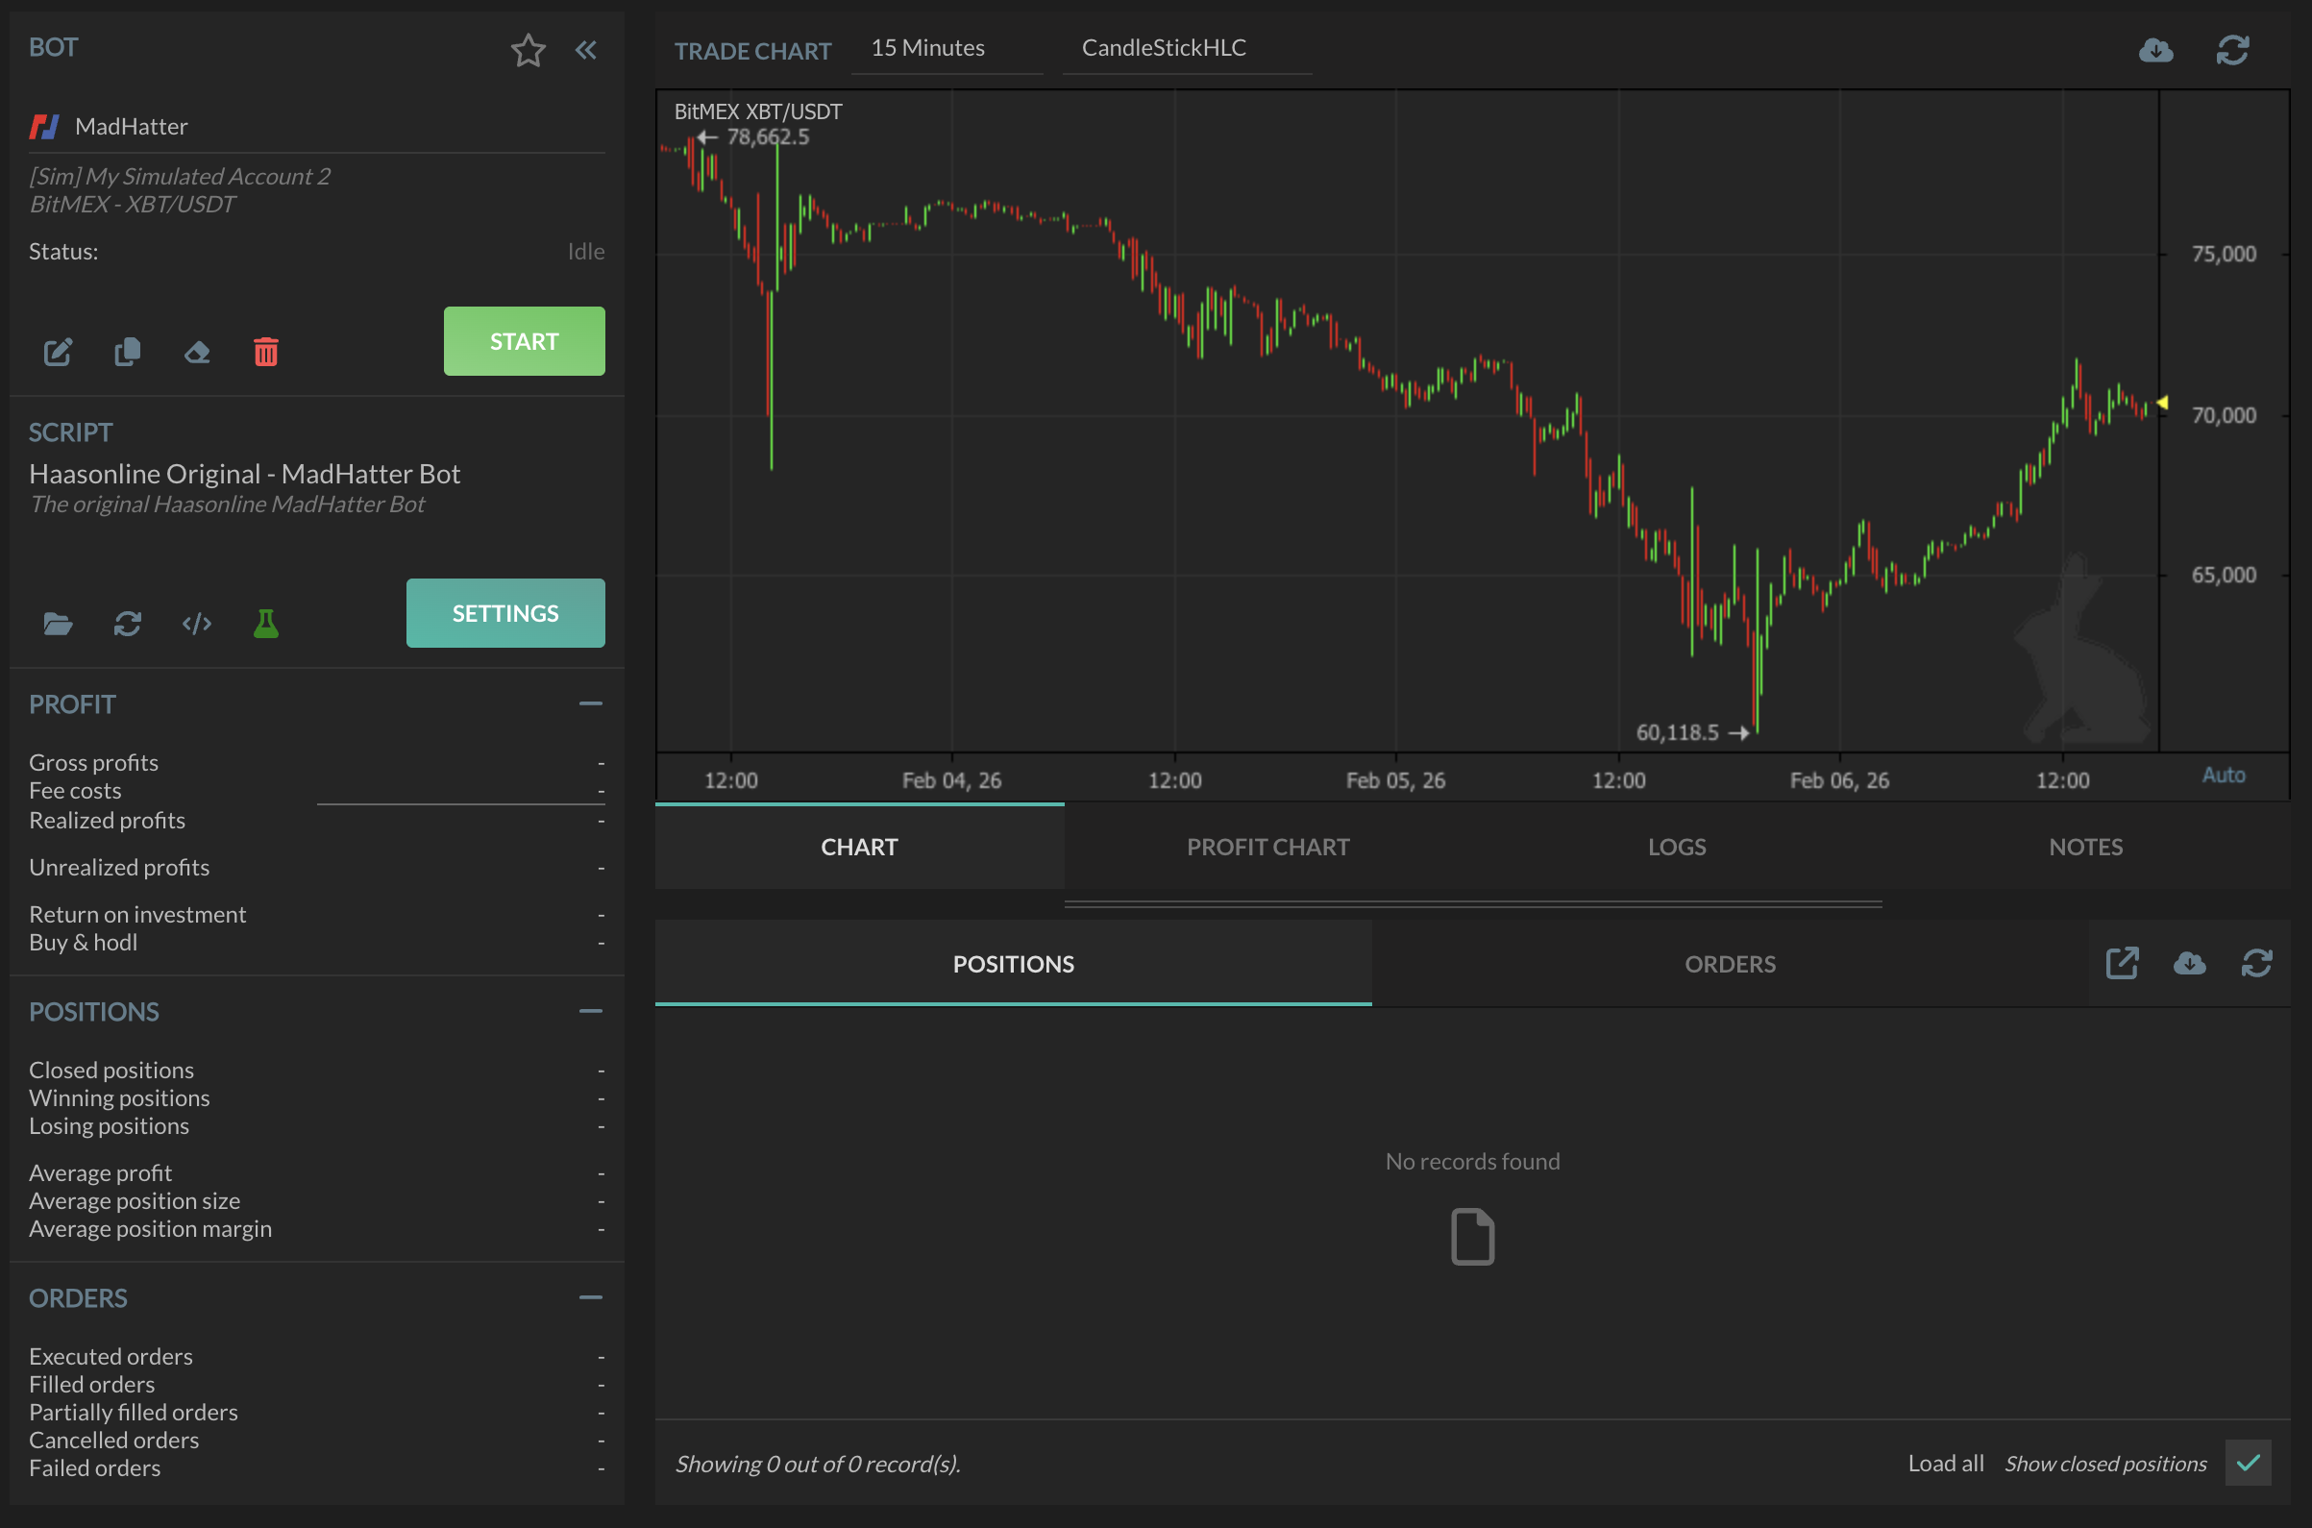
Task: Switch to the PROFIT CHART tab
Action: click(1267, 846)
